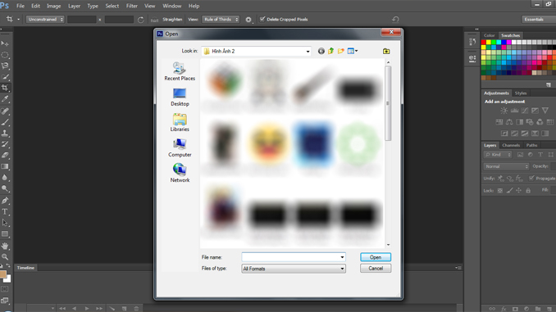The width and height of the screenshot is (556, 312).
Task: Expand the File name dropdown arrow
Action: [342, 257]
